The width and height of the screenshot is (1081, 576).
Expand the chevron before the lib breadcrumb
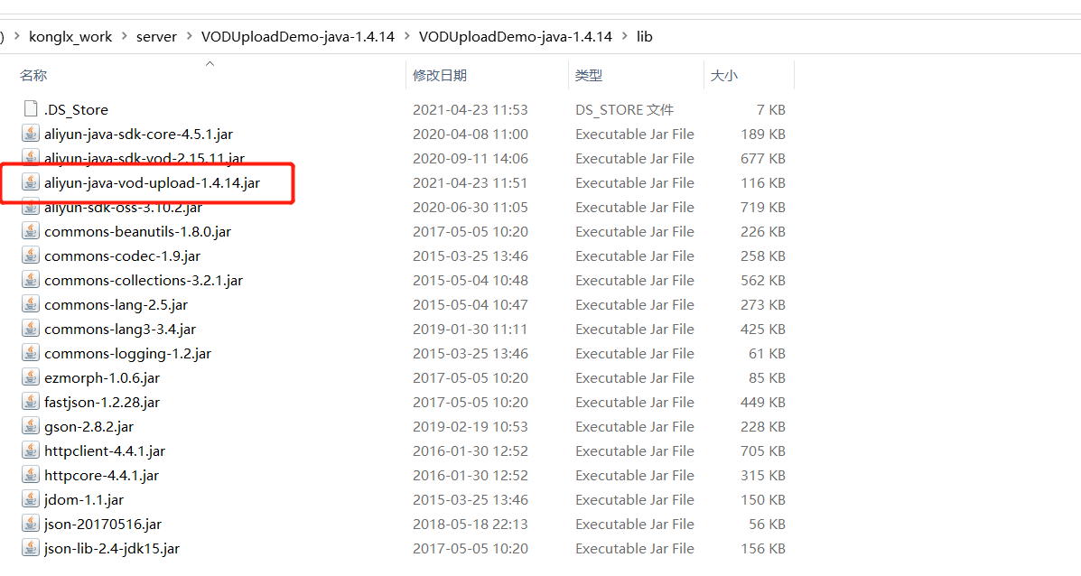click(x=624, y=37)
